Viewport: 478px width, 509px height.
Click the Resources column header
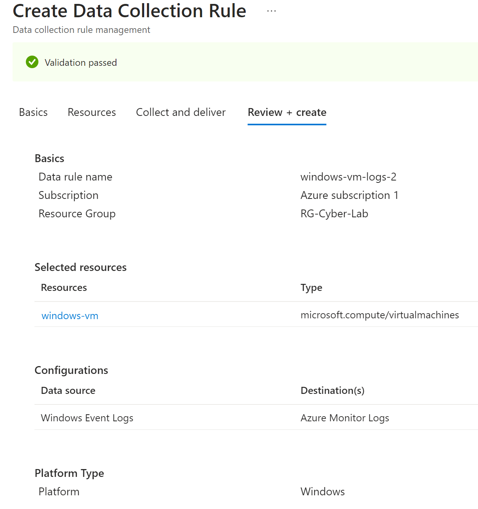tap(63, 287)
